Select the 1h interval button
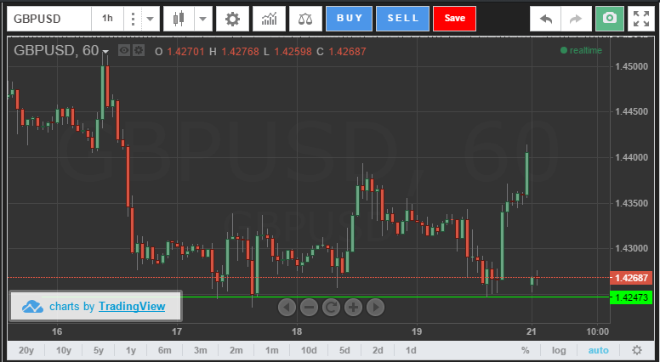Screen dimensions: 660x362 coord(107,19)
